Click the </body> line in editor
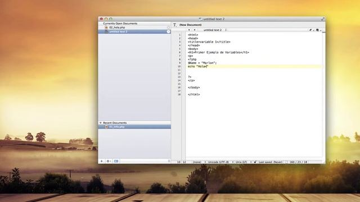The image size is (360, 202). coord(193,88)
